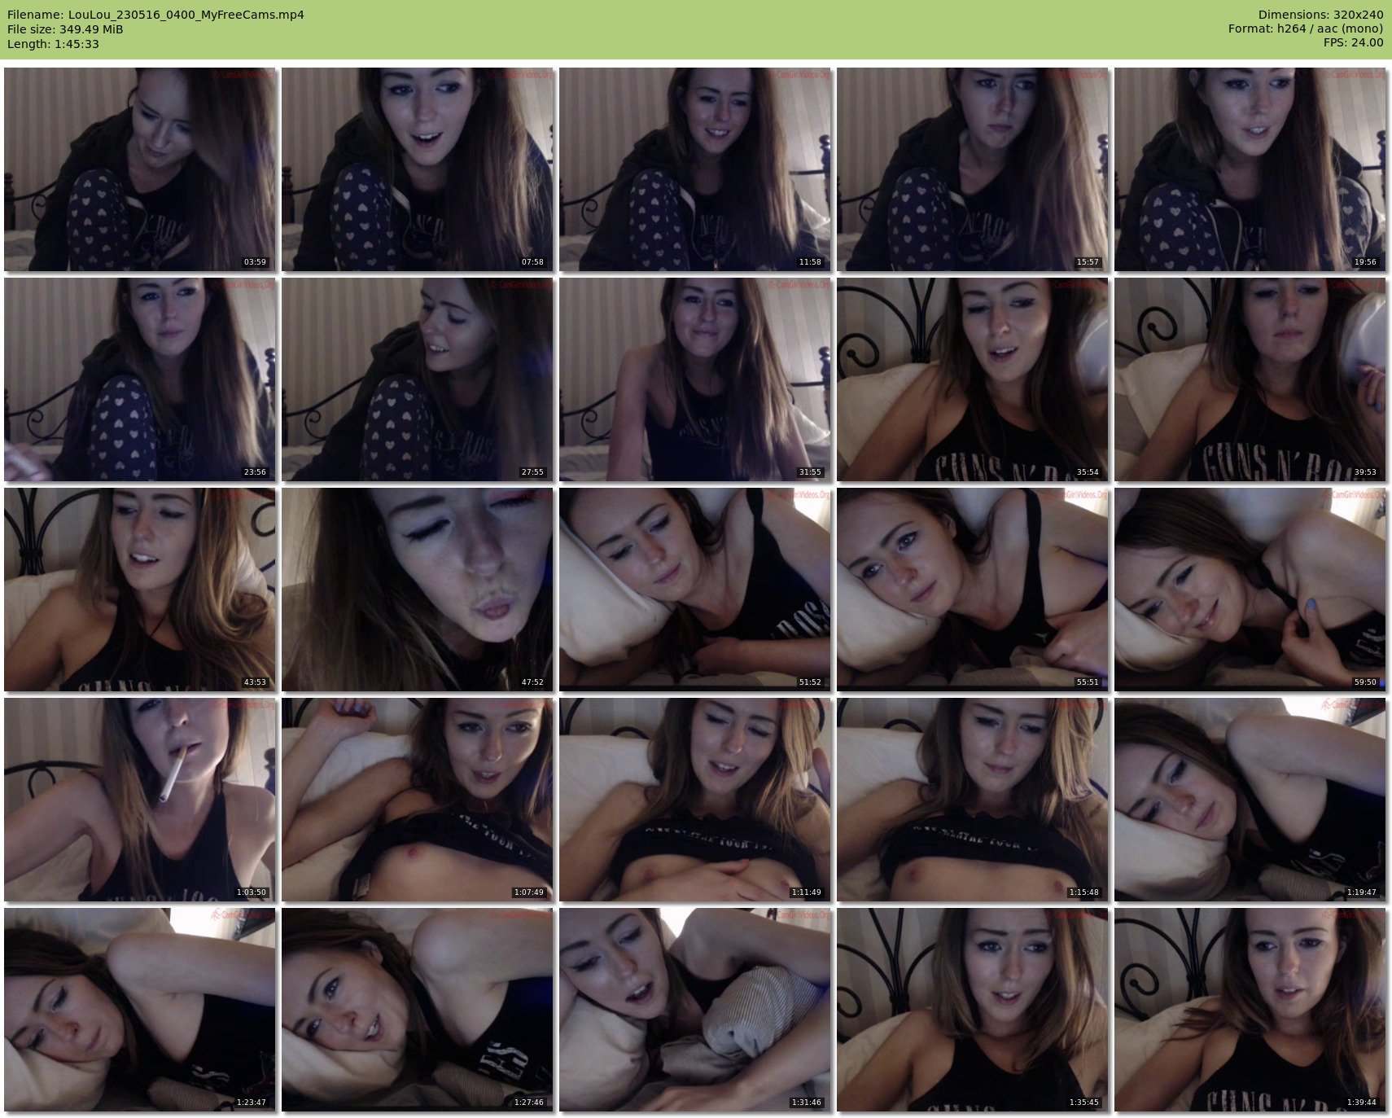Open the thumbnail at 43:53
The image size is (1392, 1118).
tap(139, 590)
